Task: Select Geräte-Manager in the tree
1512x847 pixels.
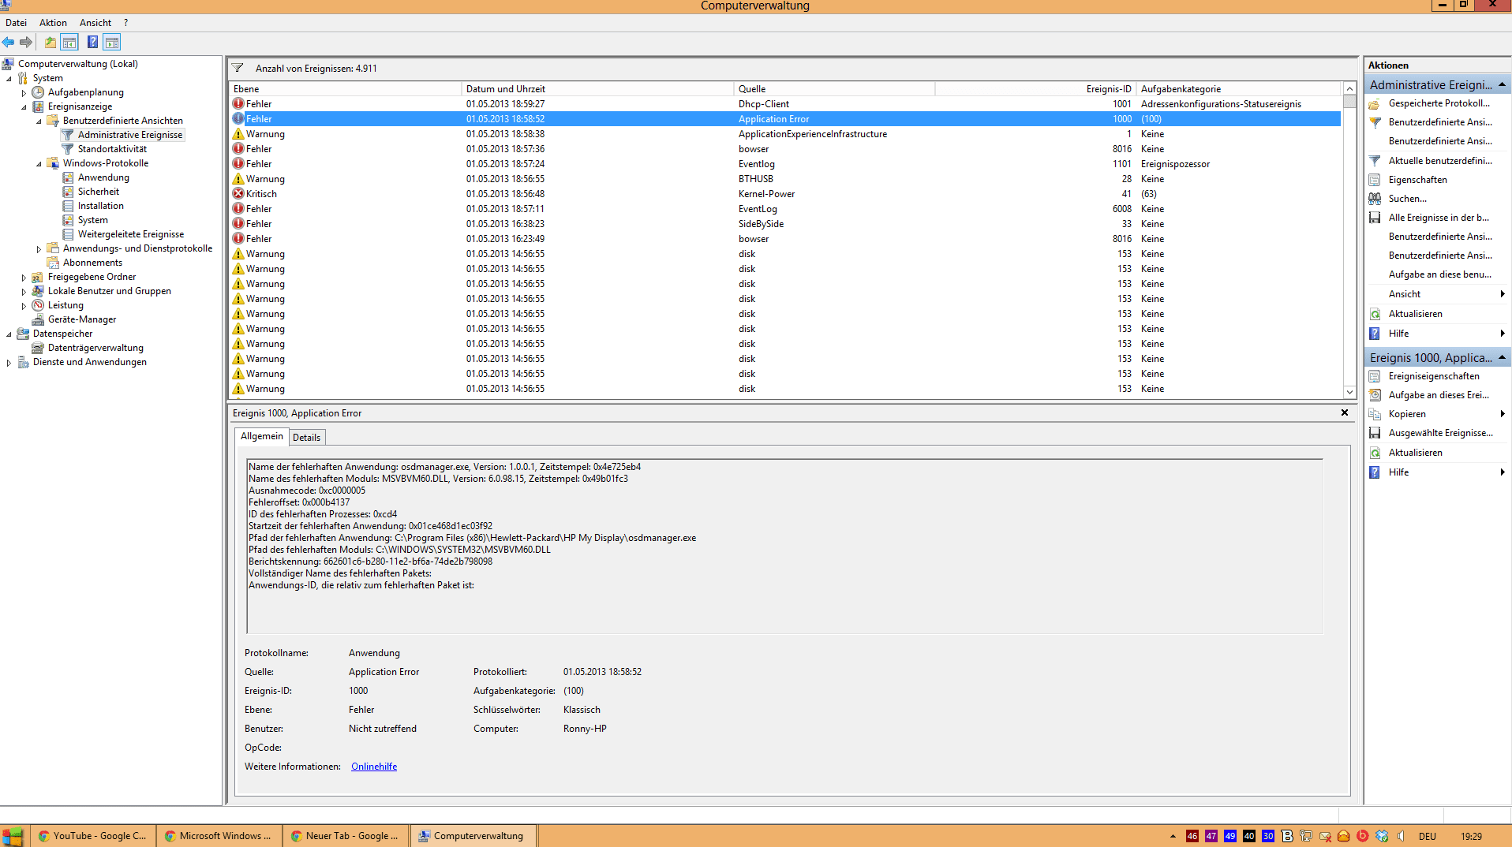Action: tap(81, 319)
